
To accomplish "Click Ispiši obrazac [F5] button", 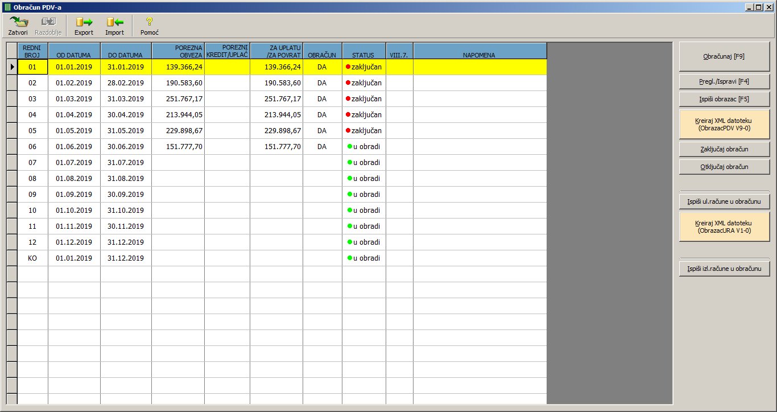I will coord(724,99).
